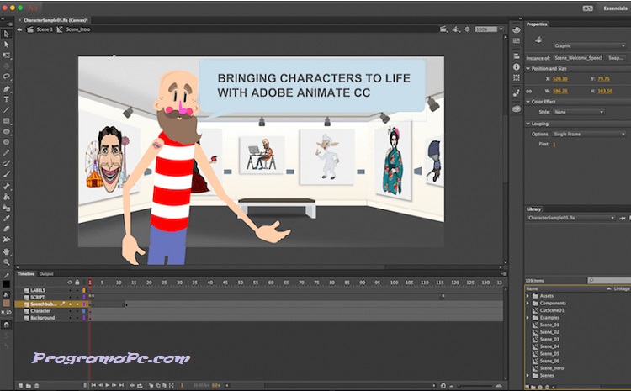Toggle visibility dot of LABELS layer
Screen dimensions: 631x391
pos(71,290)
